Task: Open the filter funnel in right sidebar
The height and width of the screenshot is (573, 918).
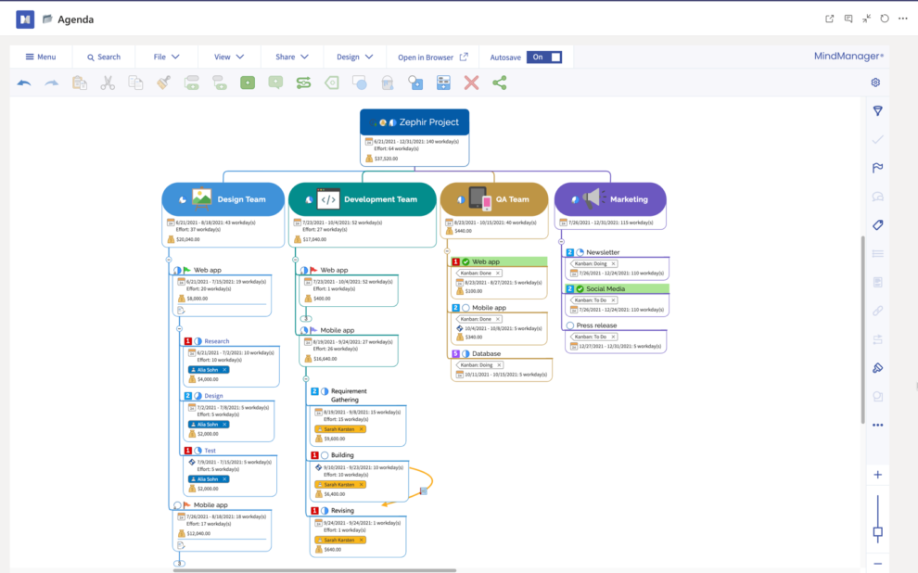Action: 877,111
